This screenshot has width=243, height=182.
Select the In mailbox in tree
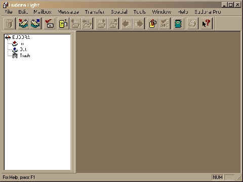(x=22, y=43)
